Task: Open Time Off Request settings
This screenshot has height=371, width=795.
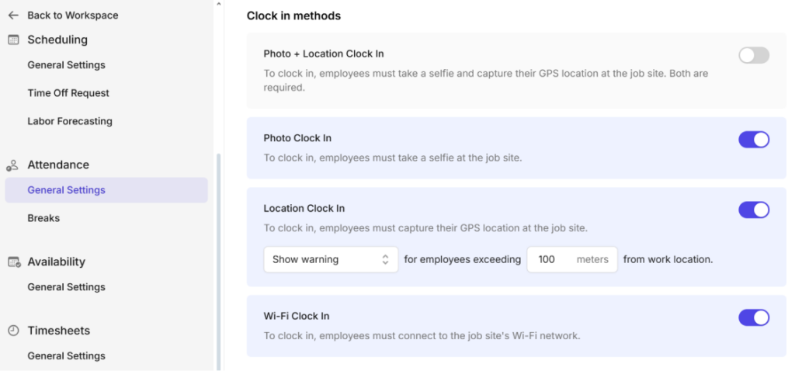Action: pos(68,93)
